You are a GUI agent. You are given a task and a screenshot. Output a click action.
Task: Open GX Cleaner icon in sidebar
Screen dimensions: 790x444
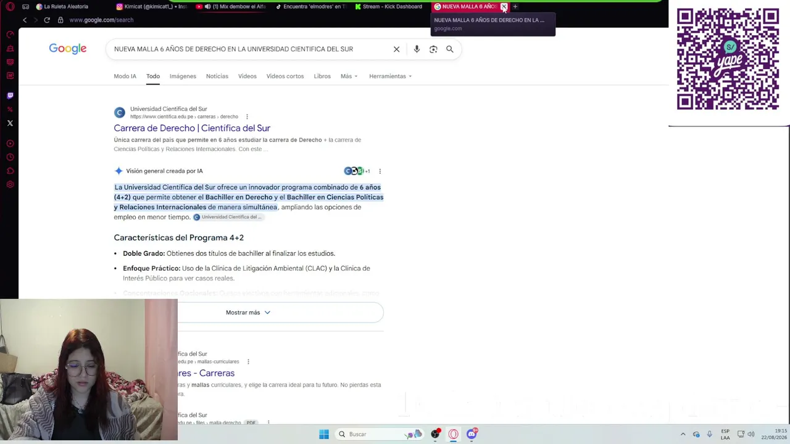(x=10, y=48)
